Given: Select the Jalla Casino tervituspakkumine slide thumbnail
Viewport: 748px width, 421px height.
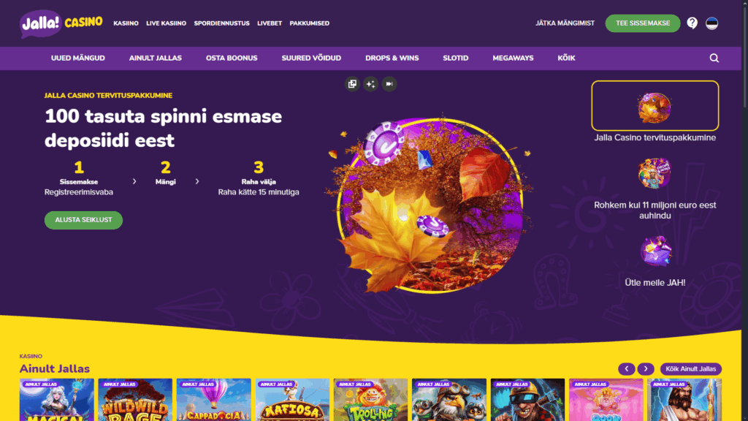Looking at the screenshot, I should pos(655,105).
